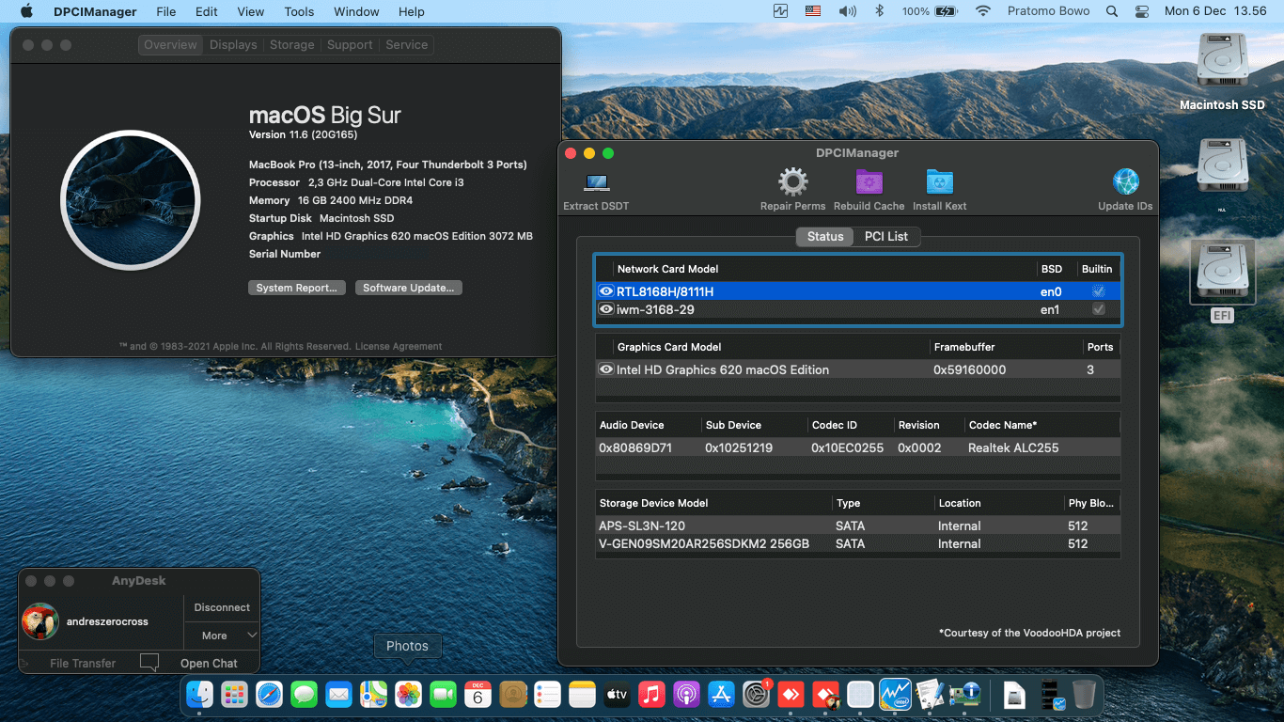The image size is (1284, 722).
Task: Open the App Store from the dock
Action: (x=721, y=694)
